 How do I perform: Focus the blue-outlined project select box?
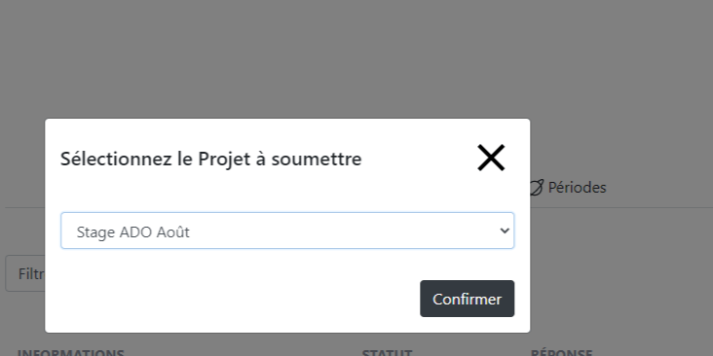tap(287, 231)
